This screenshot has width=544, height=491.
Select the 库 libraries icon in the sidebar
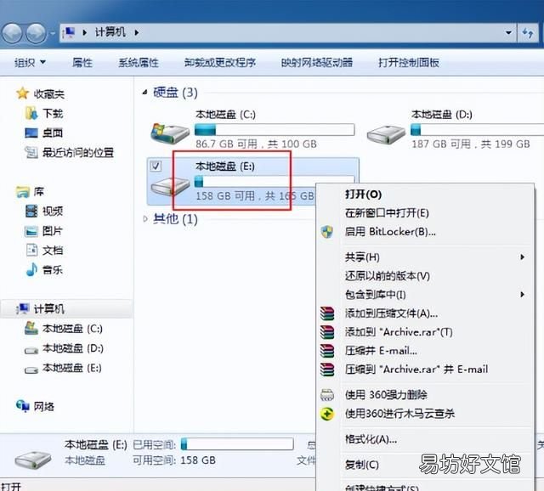pos(23,192)
